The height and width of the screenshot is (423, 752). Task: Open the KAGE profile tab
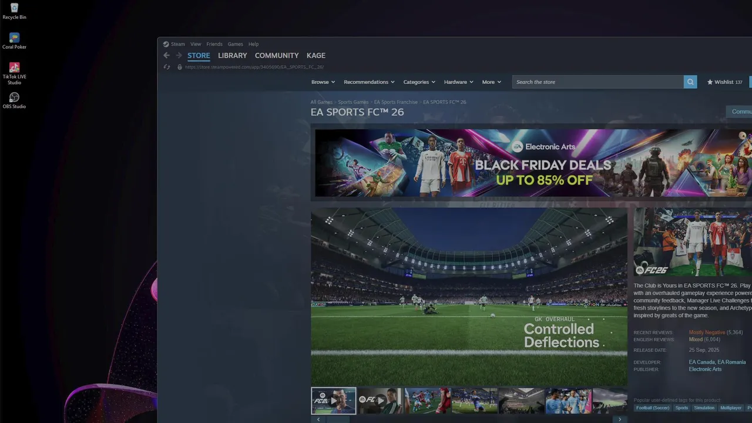coord(316,55)
